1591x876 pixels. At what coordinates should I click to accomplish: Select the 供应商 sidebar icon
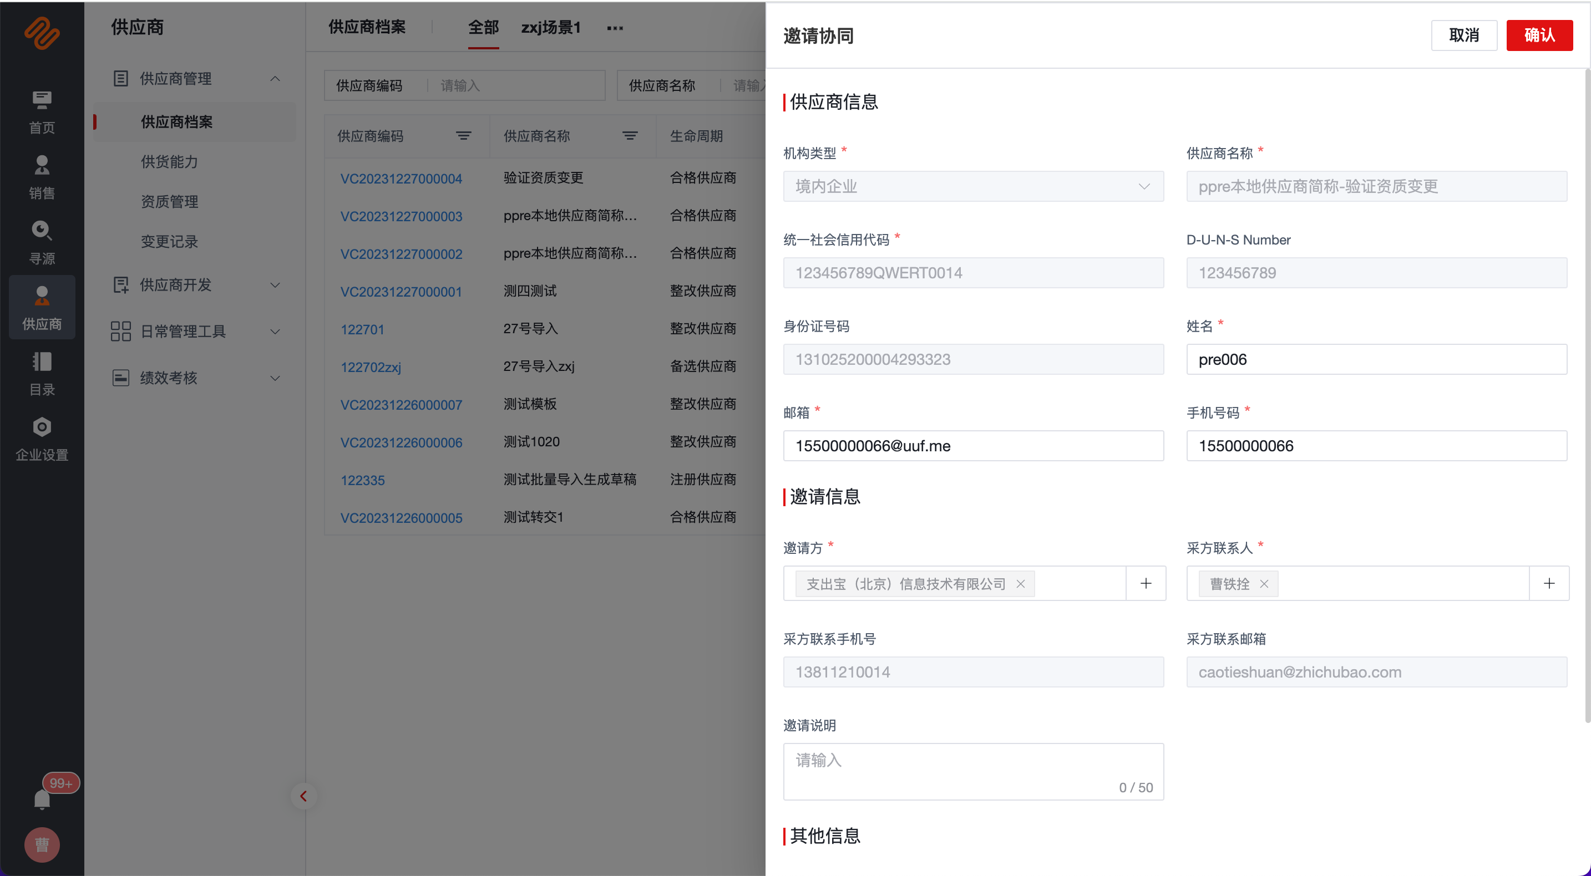pos(42,307)
